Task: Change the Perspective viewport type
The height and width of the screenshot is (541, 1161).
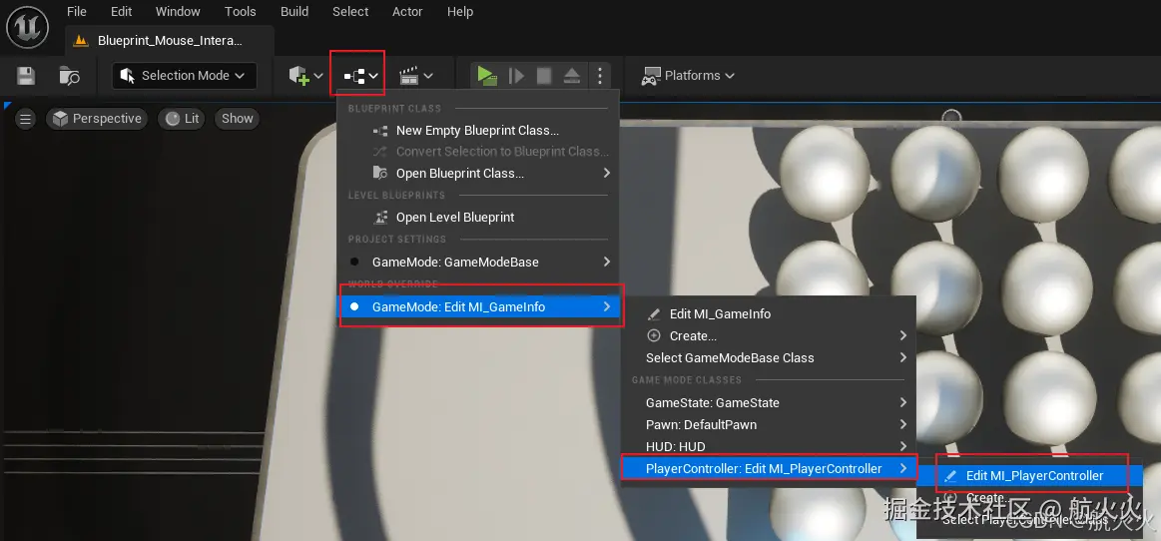Action: [x=97, y=119]
